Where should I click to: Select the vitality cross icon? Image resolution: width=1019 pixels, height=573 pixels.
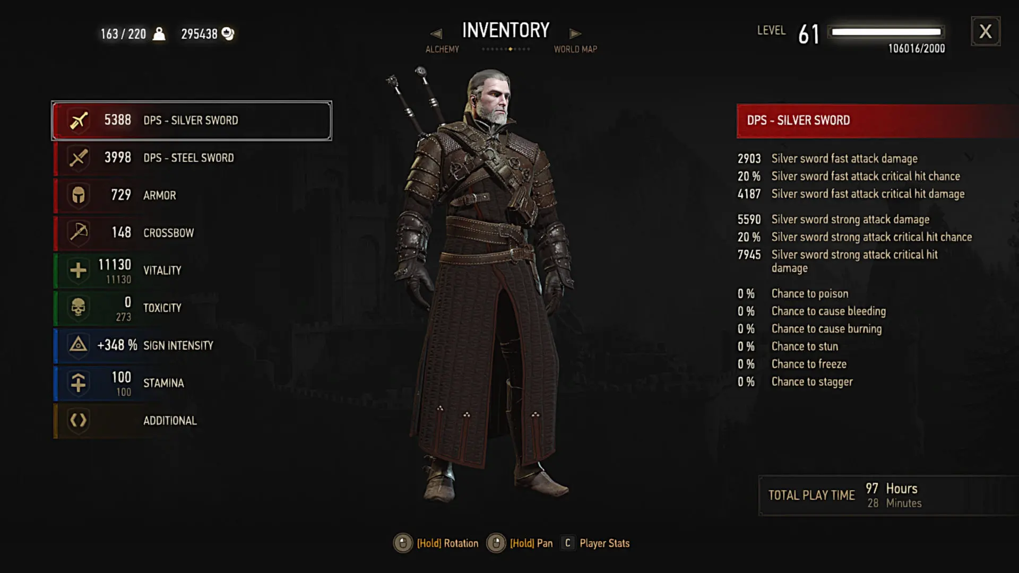[x=79, y=270]
